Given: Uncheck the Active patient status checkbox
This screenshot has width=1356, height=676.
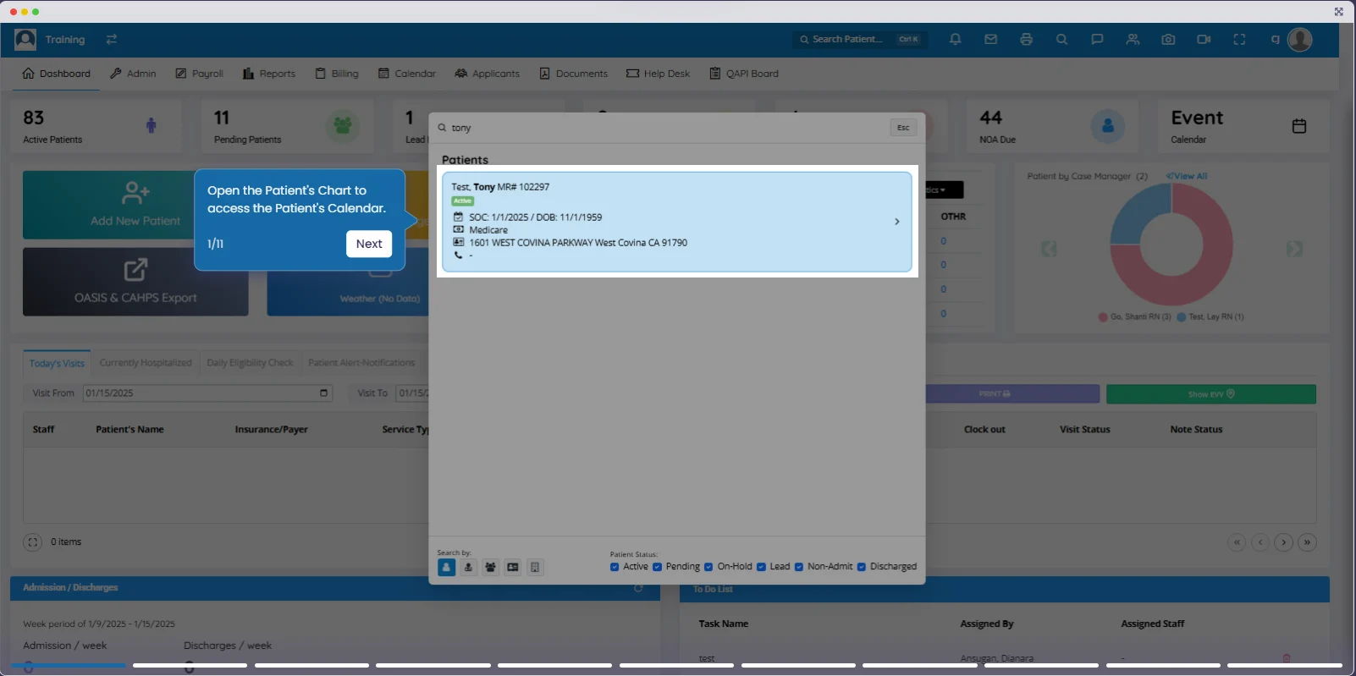Looking at the screenshot, I should (x=615, y=567).
